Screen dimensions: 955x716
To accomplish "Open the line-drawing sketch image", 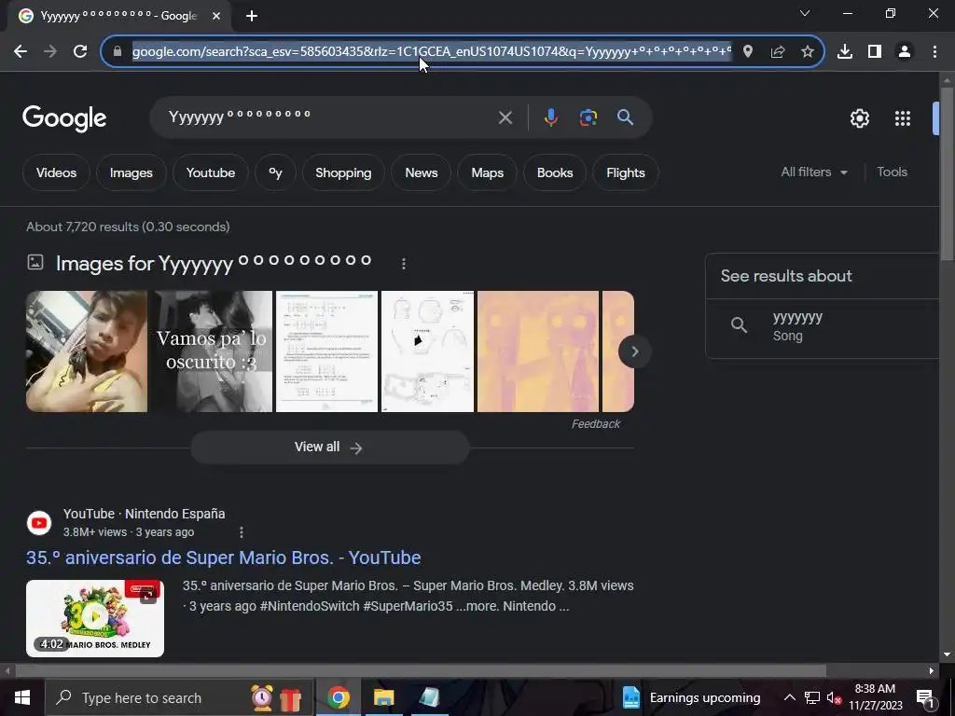I will (427, 351).
